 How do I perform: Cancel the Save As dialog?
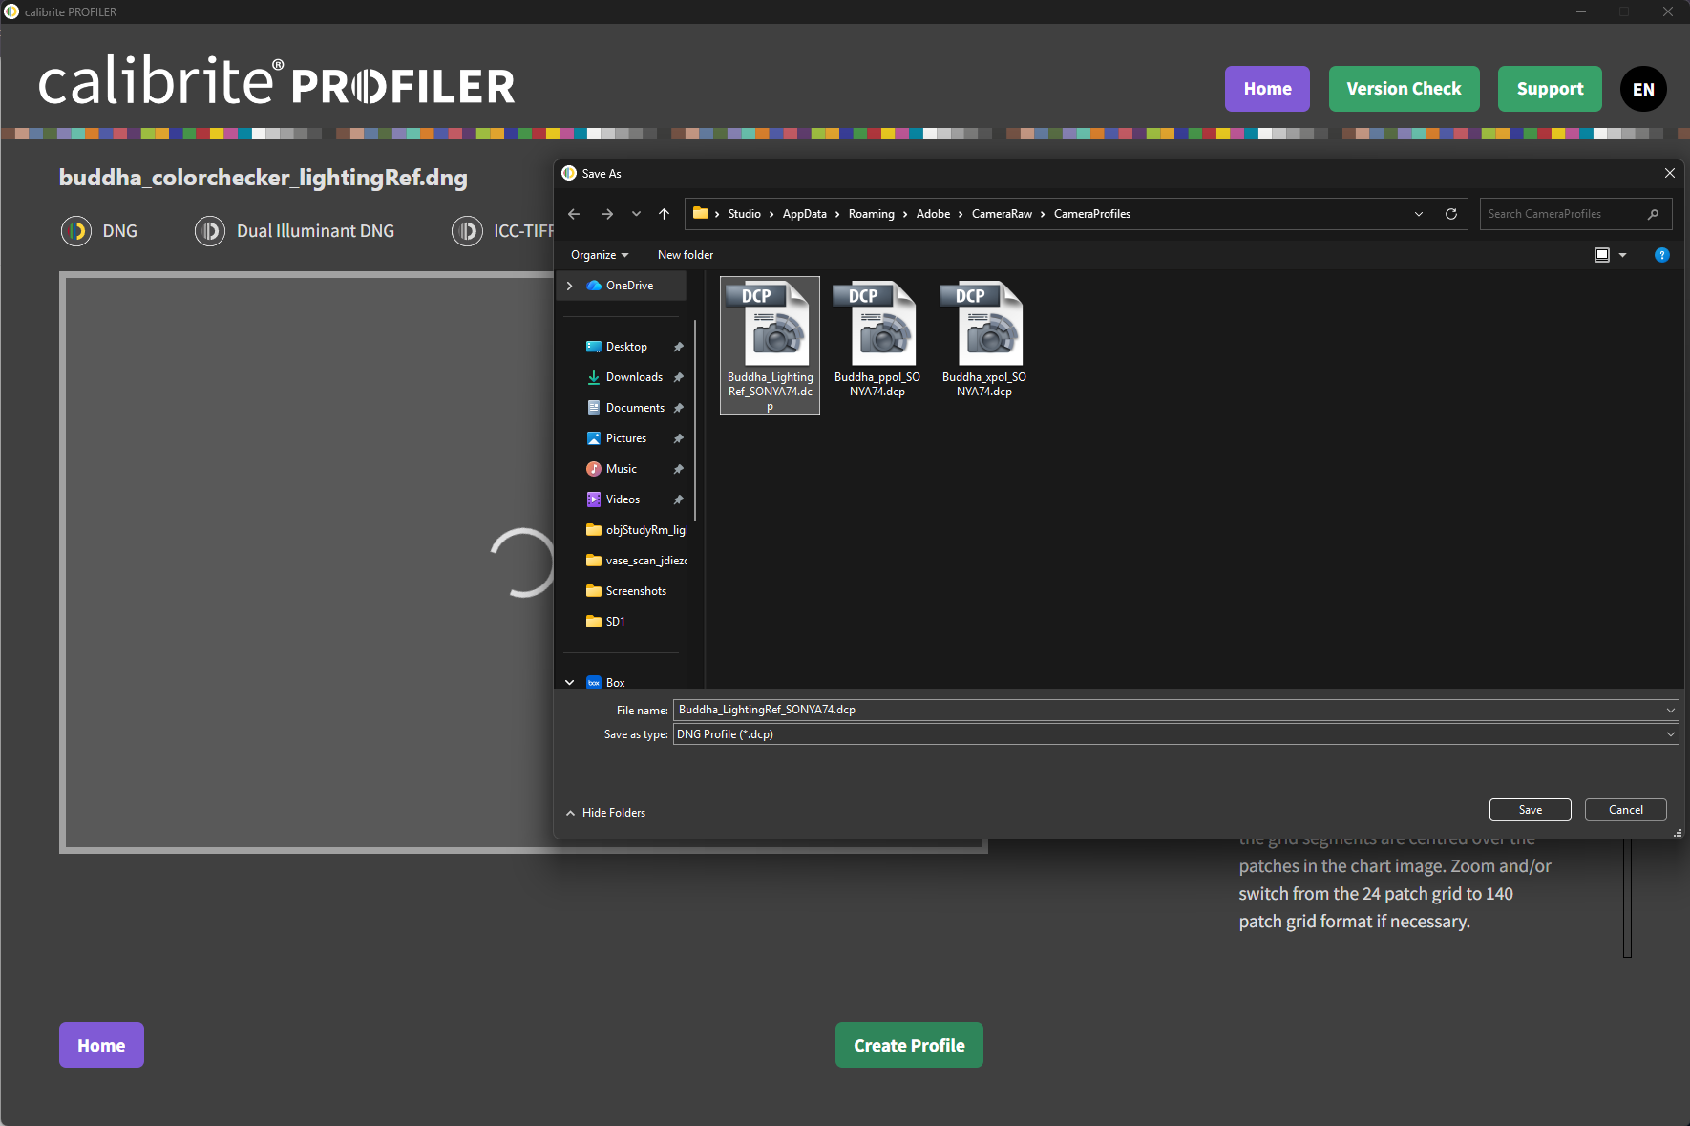[x=1626, y=810]
